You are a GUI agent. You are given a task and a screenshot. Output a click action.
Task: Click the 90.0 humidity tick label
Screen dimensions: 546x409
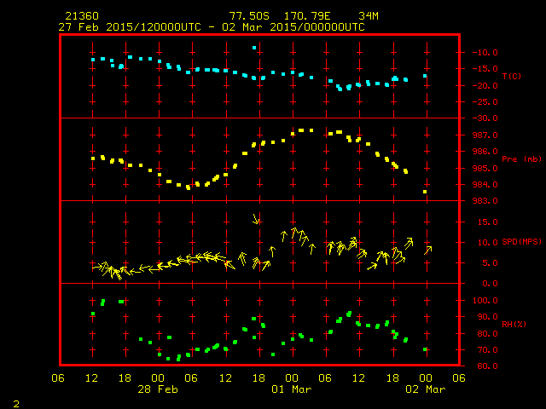487,317
